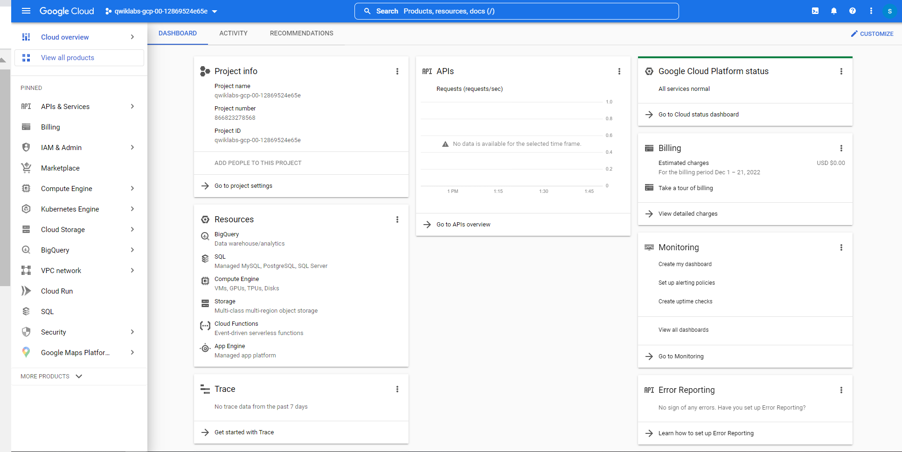Screen dimensions: 902x452
Task: Click Create my dashboard in Monitoring
Action: [x=685, y=264]
